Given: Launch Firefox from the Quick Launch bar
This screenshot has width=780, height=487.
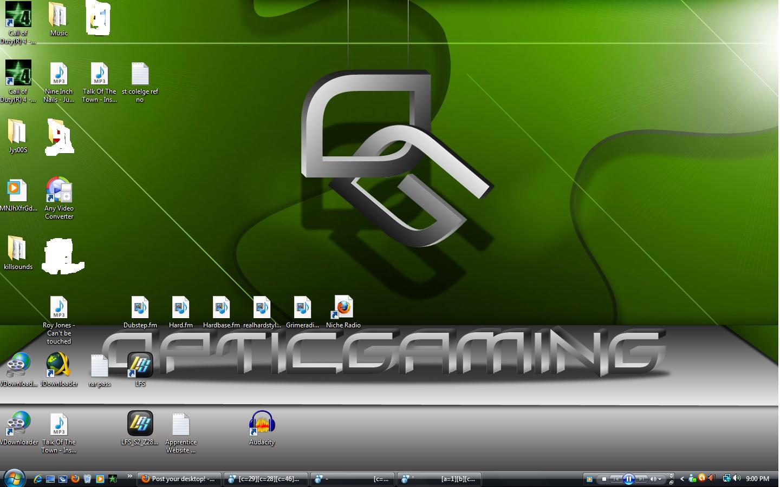Looking at the screenshot, I should click(75, 479).
